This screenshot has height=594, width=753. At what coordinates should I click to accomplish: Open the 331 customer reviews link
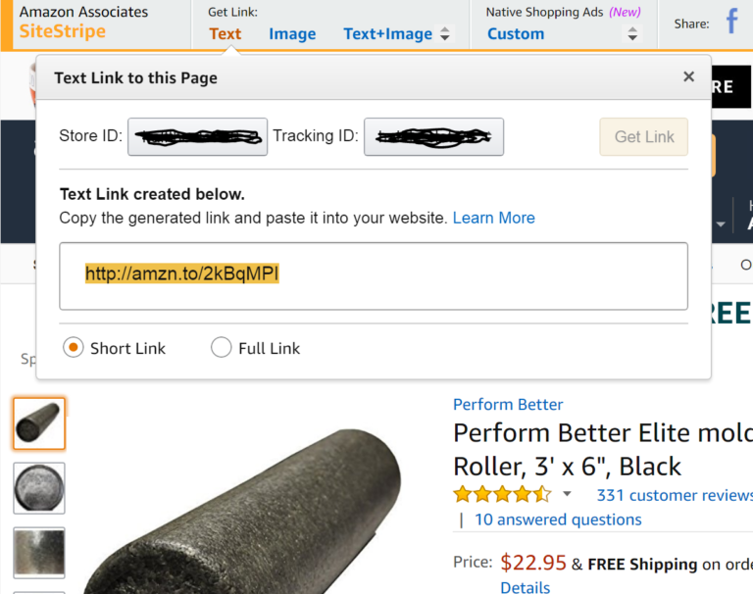tap(674, 495)
